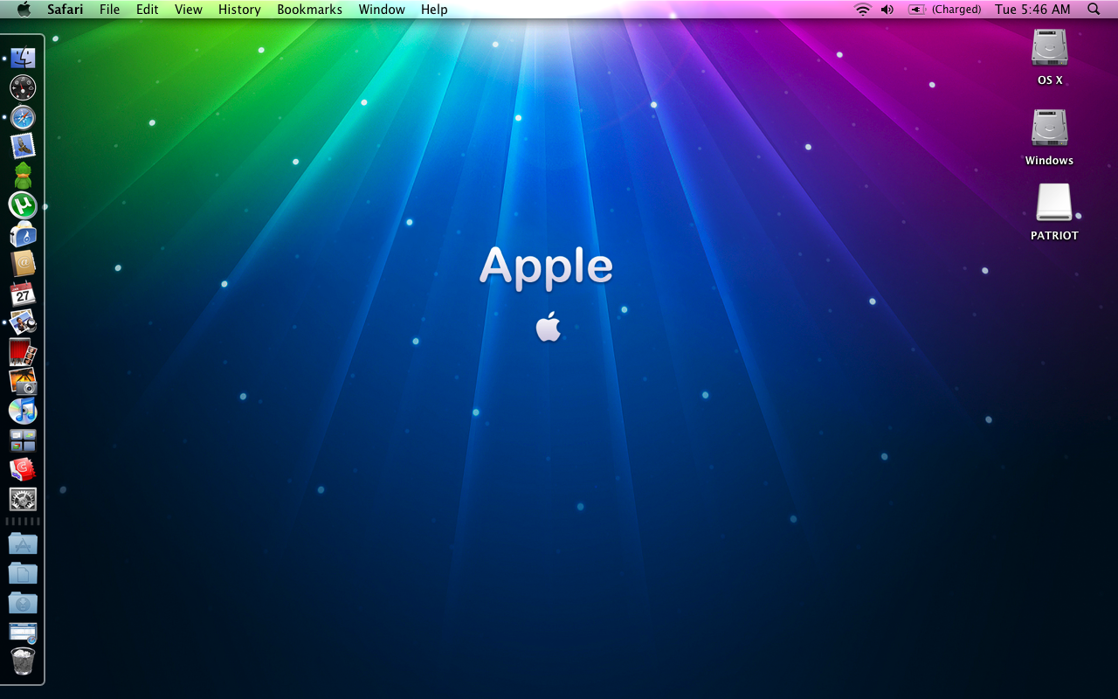Viewport: 1118px width, 699px height.
Task: Open the volume control in menu bar
Action: [x=887, y=10]
